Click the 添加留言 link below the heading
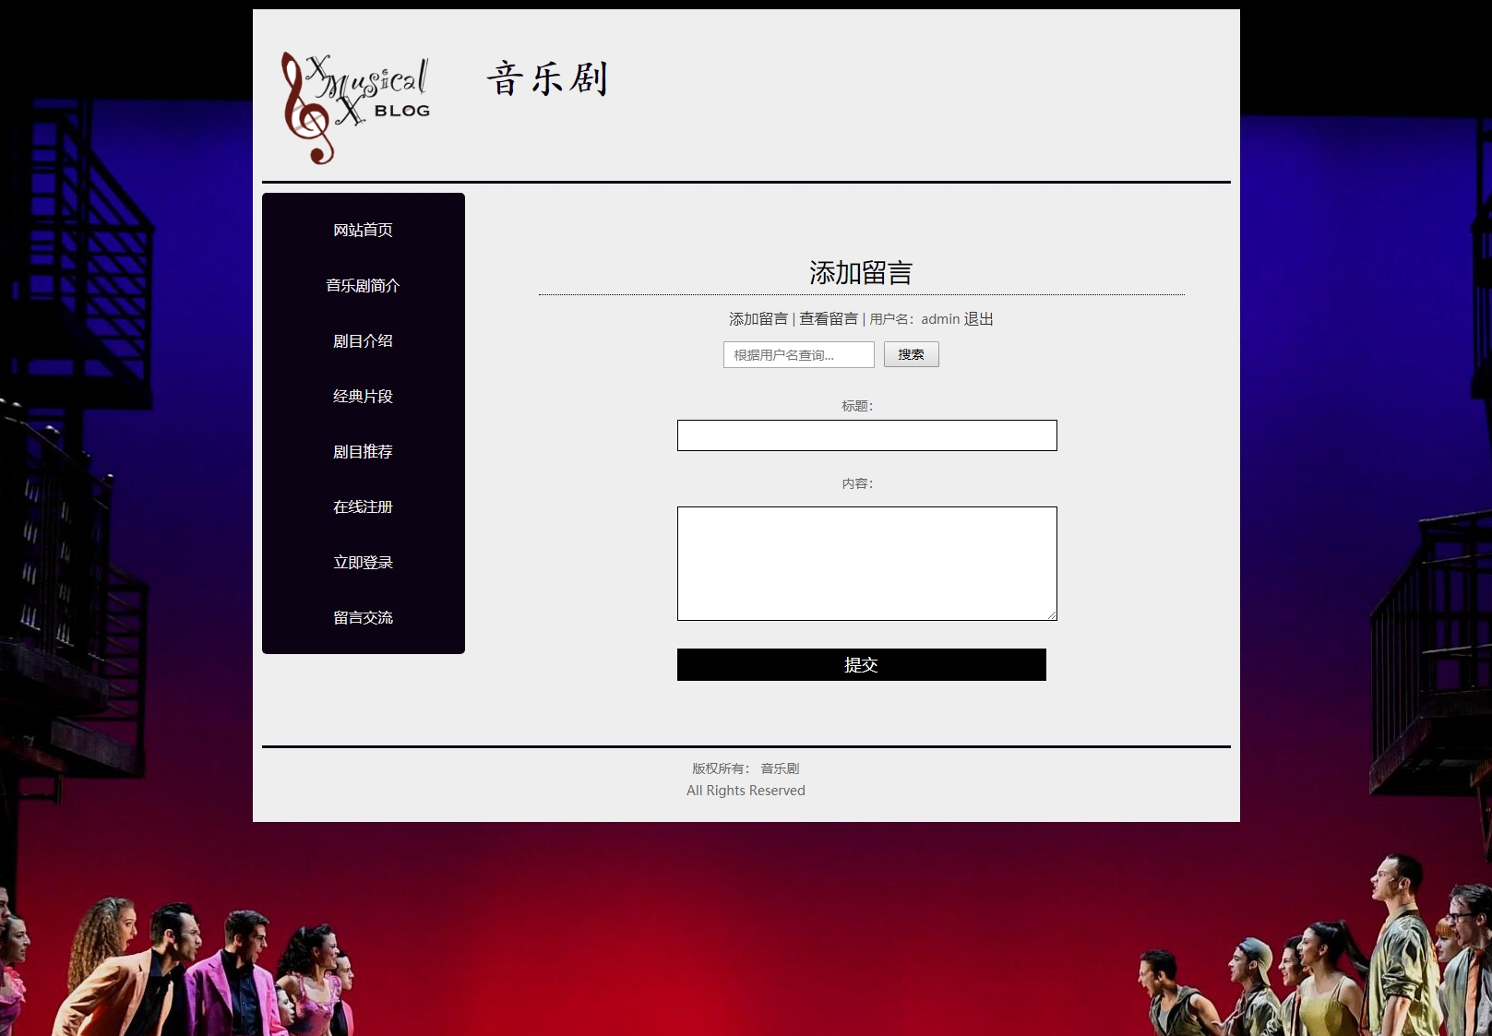The width and height of the screenshot is (1492, 1036). coord(758,319)
